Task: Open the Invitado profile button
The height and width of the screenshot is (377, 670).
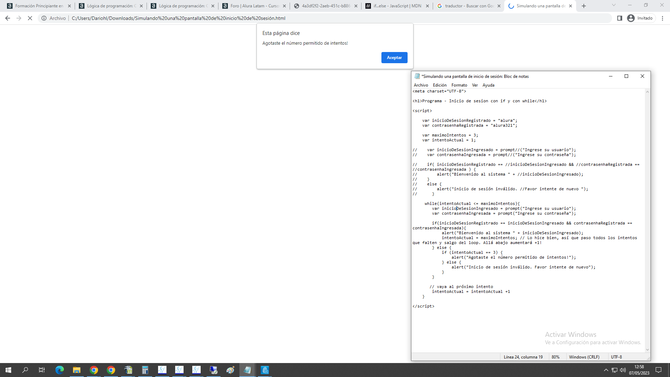Action: (x=640, y=18)
